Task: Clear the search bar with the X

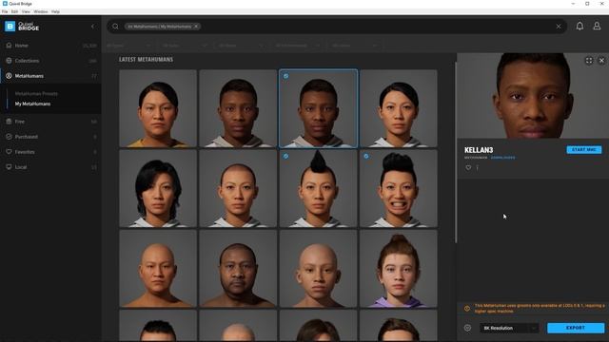Action: pyautogui.click(x=559, y=27)
